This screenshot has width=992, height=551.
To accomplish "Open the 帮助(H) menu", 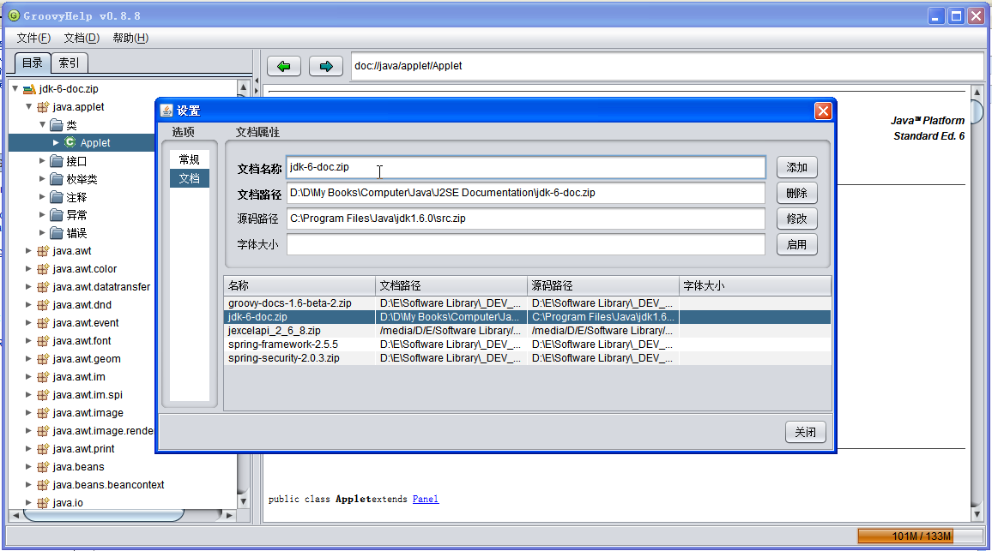I will pyautogui.click(x=130, y=38).
